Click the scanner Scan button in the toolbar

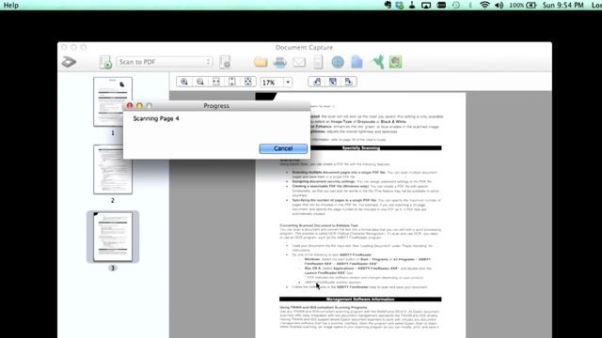click(x=69, y=62)
